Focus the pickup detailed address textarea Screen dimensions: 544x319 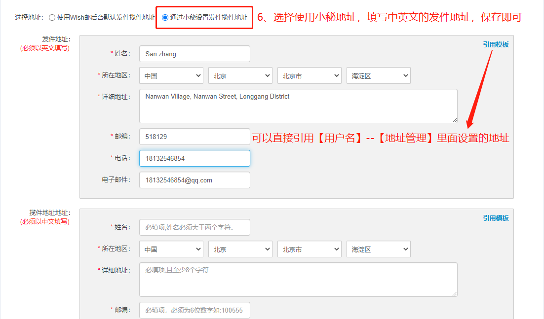tap(298, 280)
